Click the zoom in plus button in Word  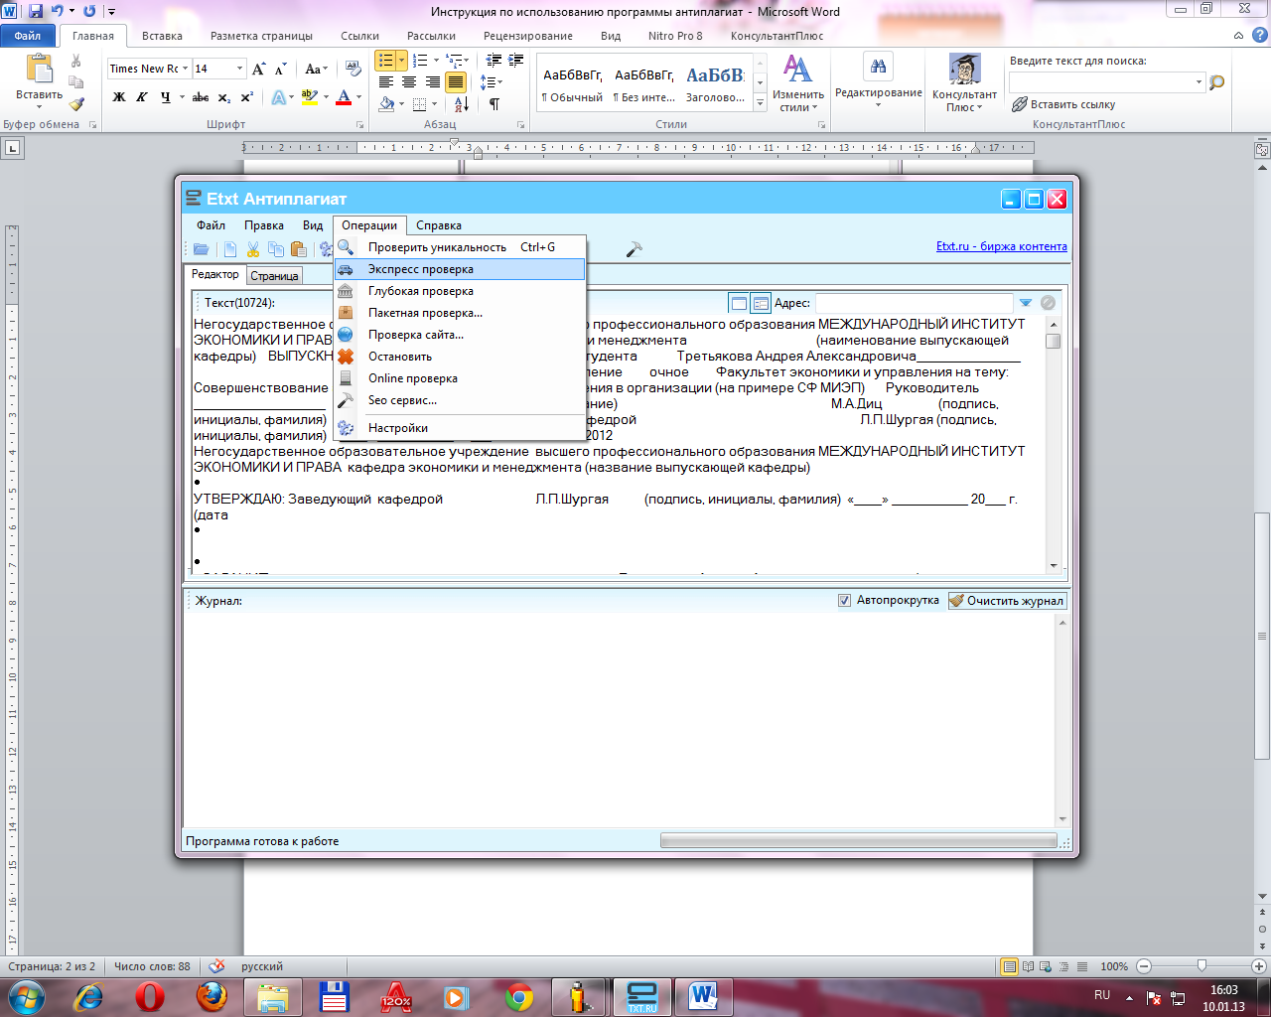1259,966
